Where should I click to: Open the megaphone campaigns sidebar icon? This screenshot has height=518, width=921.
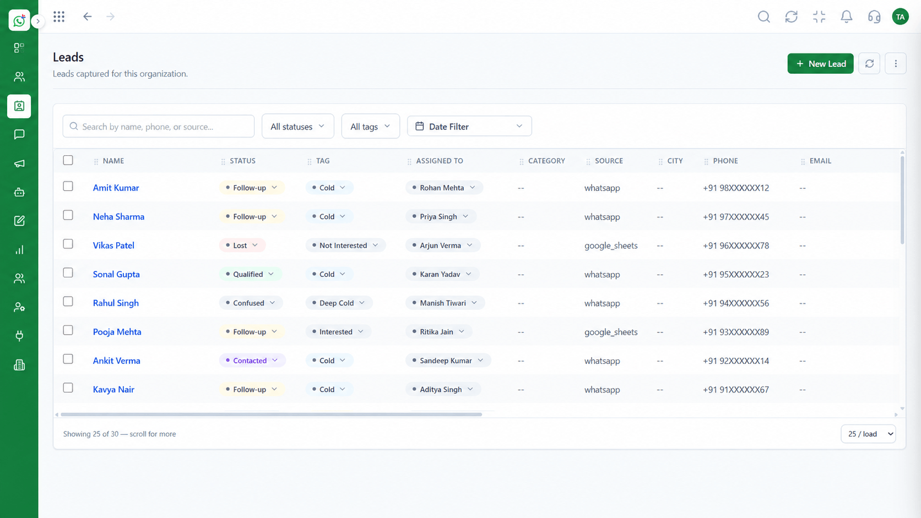(x=19, y=163)
